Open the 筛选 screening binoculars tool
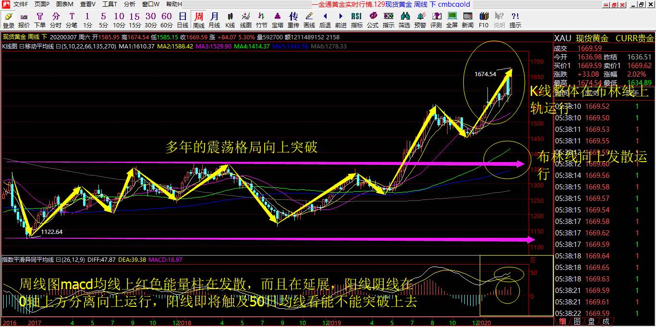The image size is (656, 327). tap(404, 20)
